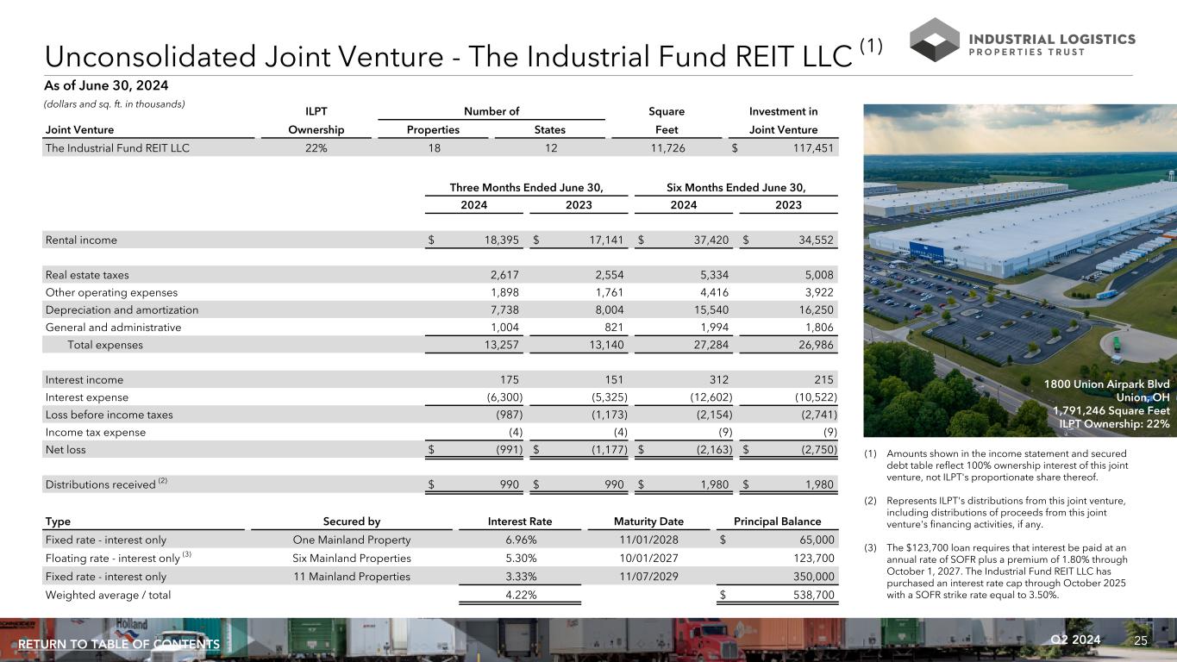Image resolution: width=1177 pixels, height=662 pixels.
Task: Click the Floating rate footnote (3) marker
Action: coord(186,556)
